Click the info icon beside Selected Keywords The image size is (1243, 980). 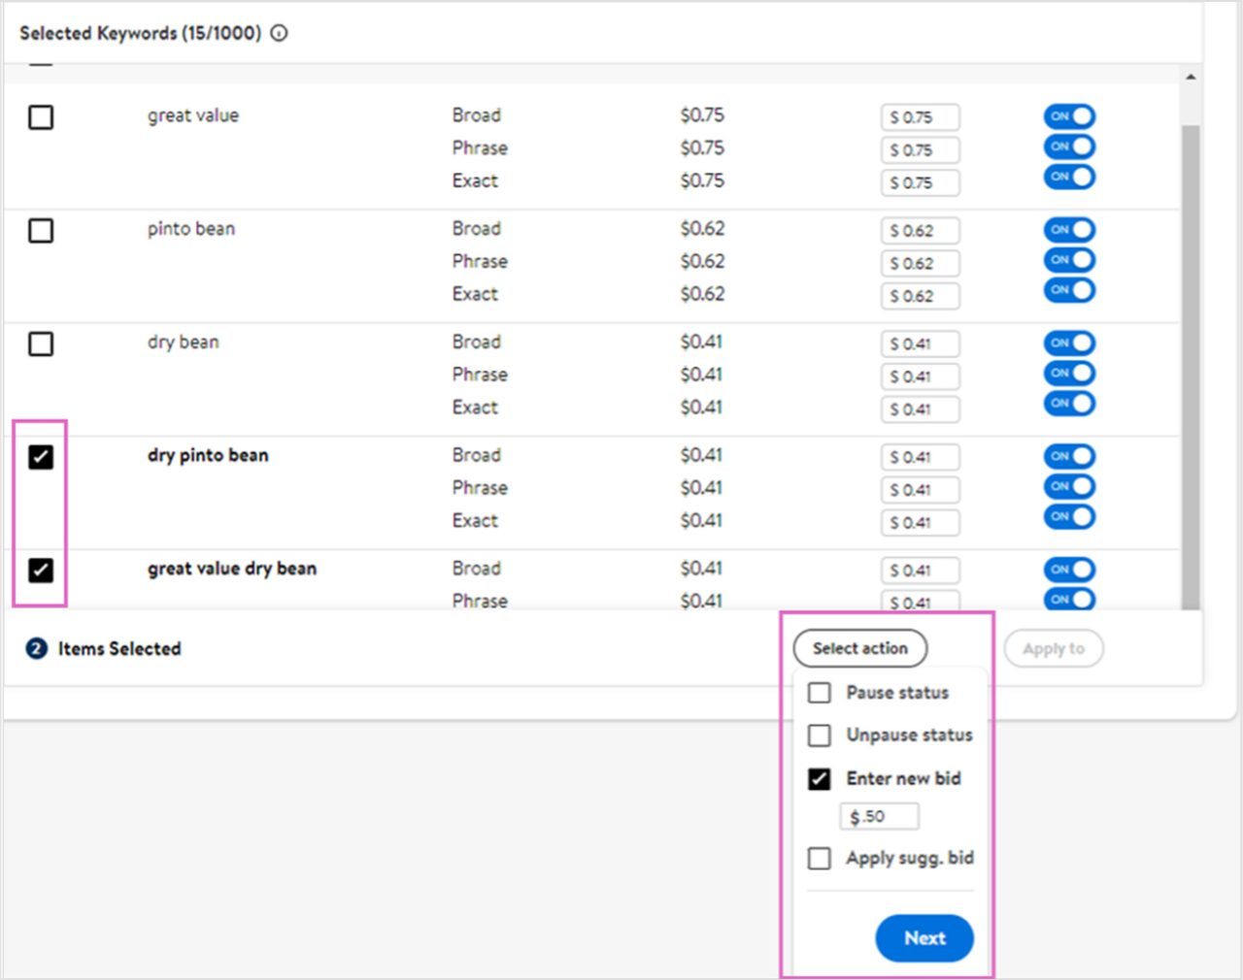tap(279, 32)
